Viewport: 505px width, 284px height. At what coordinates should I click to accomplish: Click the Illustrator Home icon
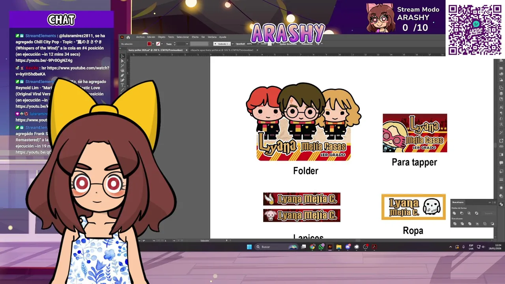[x=128, y=37]
